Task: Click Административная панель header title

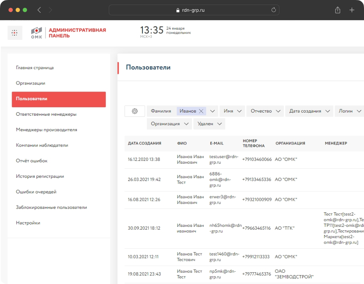Action: pos(77,33)
